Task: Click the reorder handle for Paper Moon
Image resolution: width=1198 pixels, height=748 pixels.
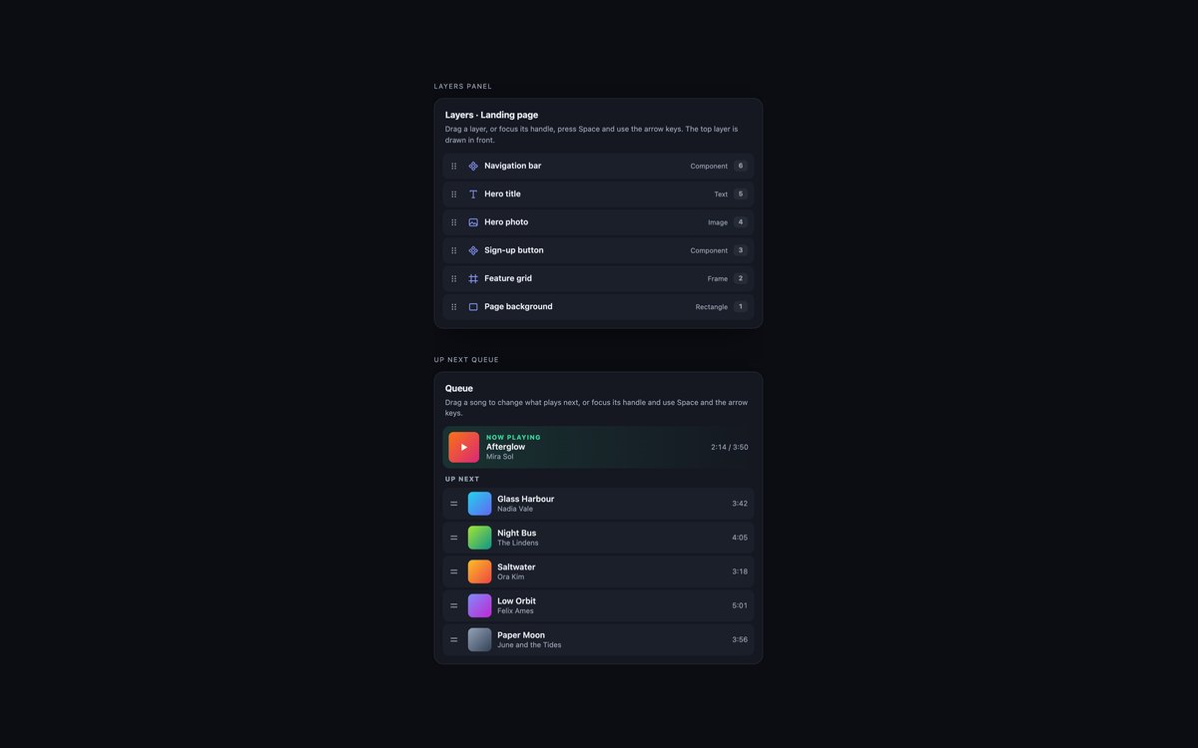Action: 454,639
